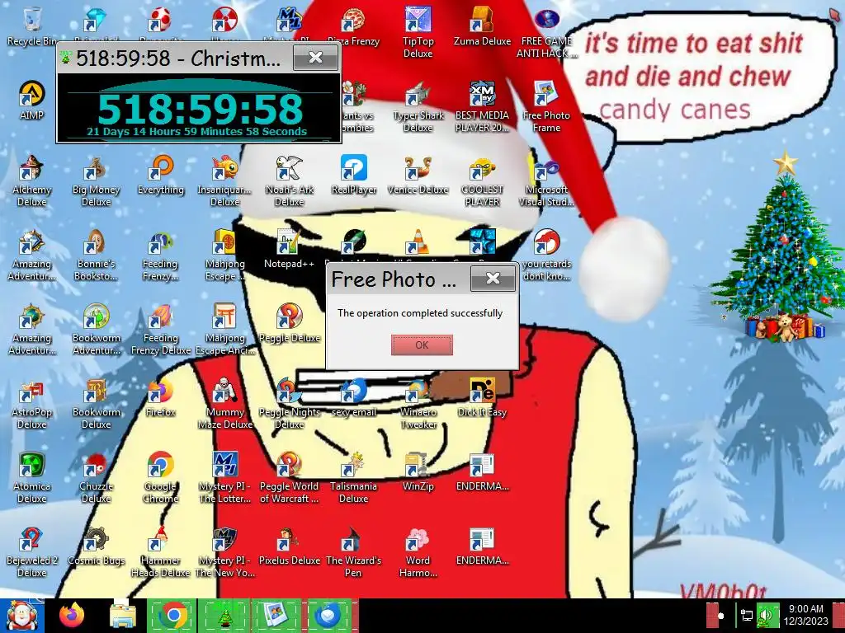The height and width of the screenshot is (633, 845).
Task: Click the 518:59:58 countdown display
Action: point(200,110)
